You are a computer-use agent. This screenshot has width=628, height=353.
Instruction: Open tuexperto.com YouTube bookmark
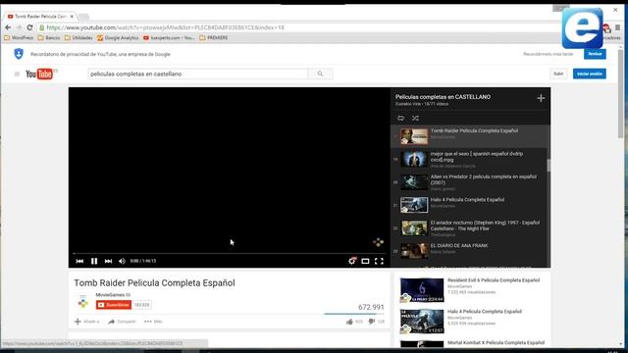click(169, 38)
